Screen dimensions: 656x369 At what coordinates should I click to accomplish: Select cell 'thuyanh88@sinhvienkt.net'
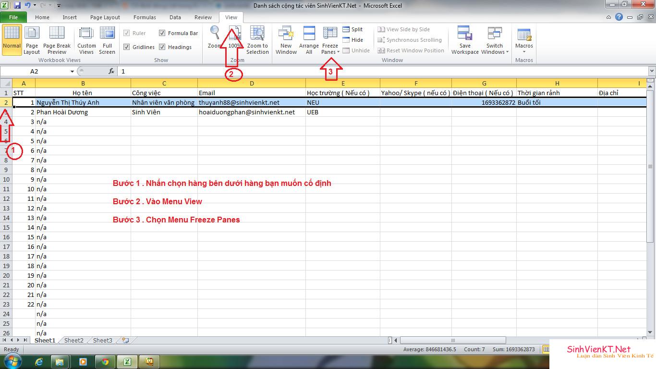point(252,102)
